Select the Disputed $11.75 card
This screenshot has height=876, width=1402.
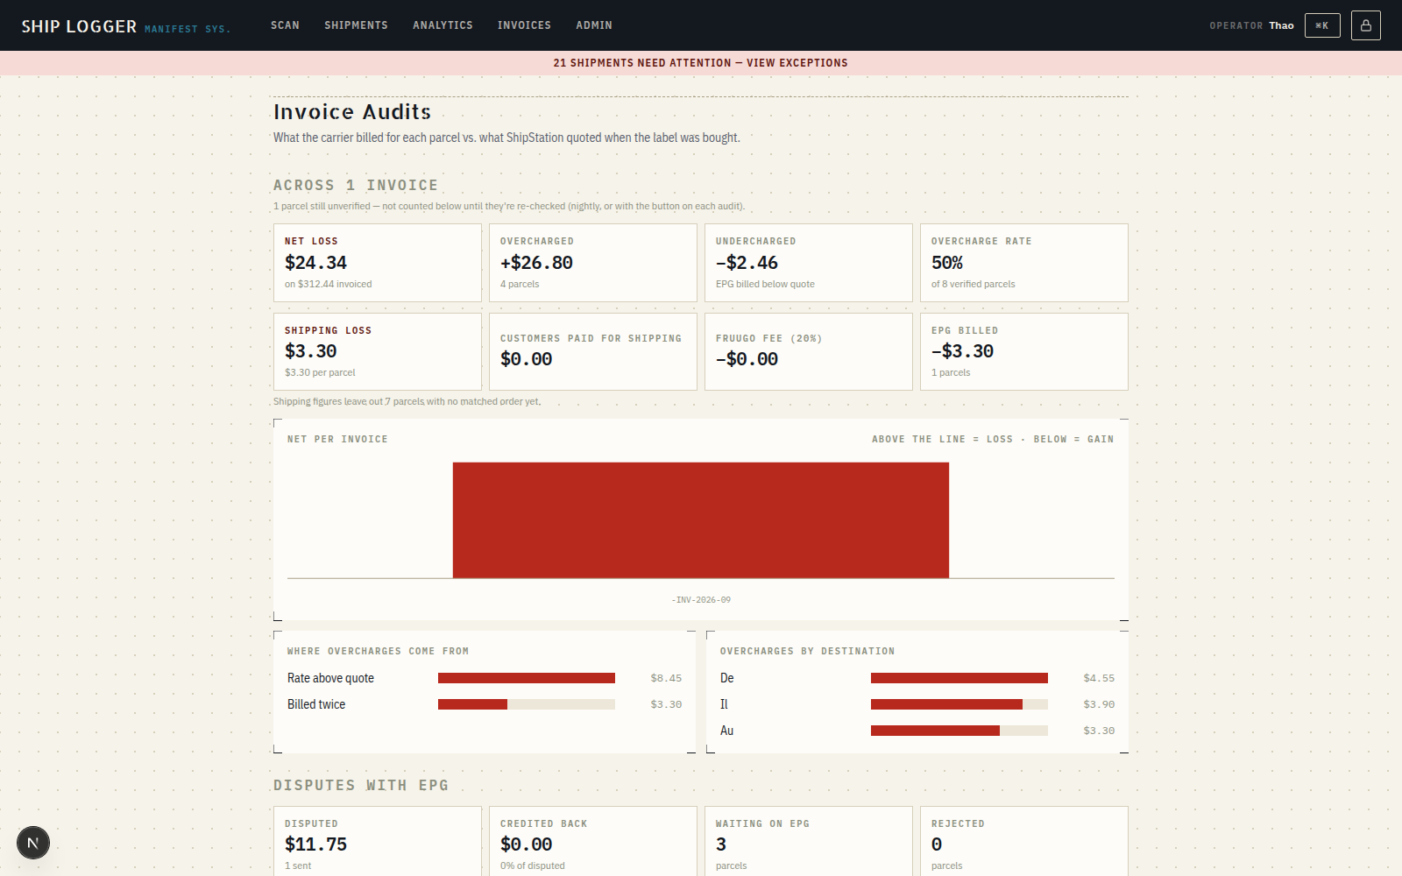pyautogui.click(x=378, y=841)
